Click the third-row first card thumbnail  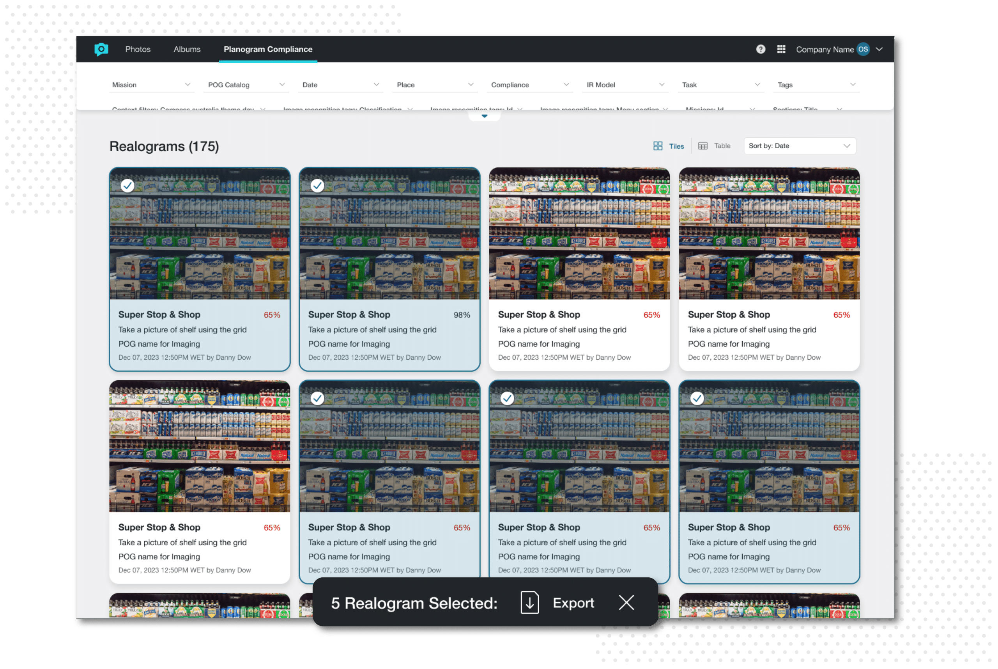point(200,605)
